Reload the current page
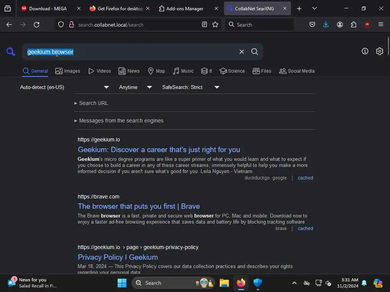This screenshot has width=390, height=292. coord(37,25)
